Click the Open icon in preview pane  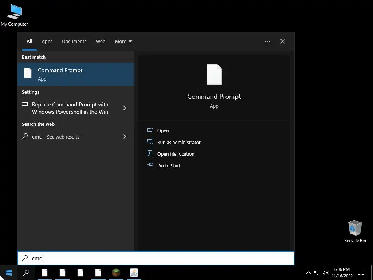[x=150, y=130]
